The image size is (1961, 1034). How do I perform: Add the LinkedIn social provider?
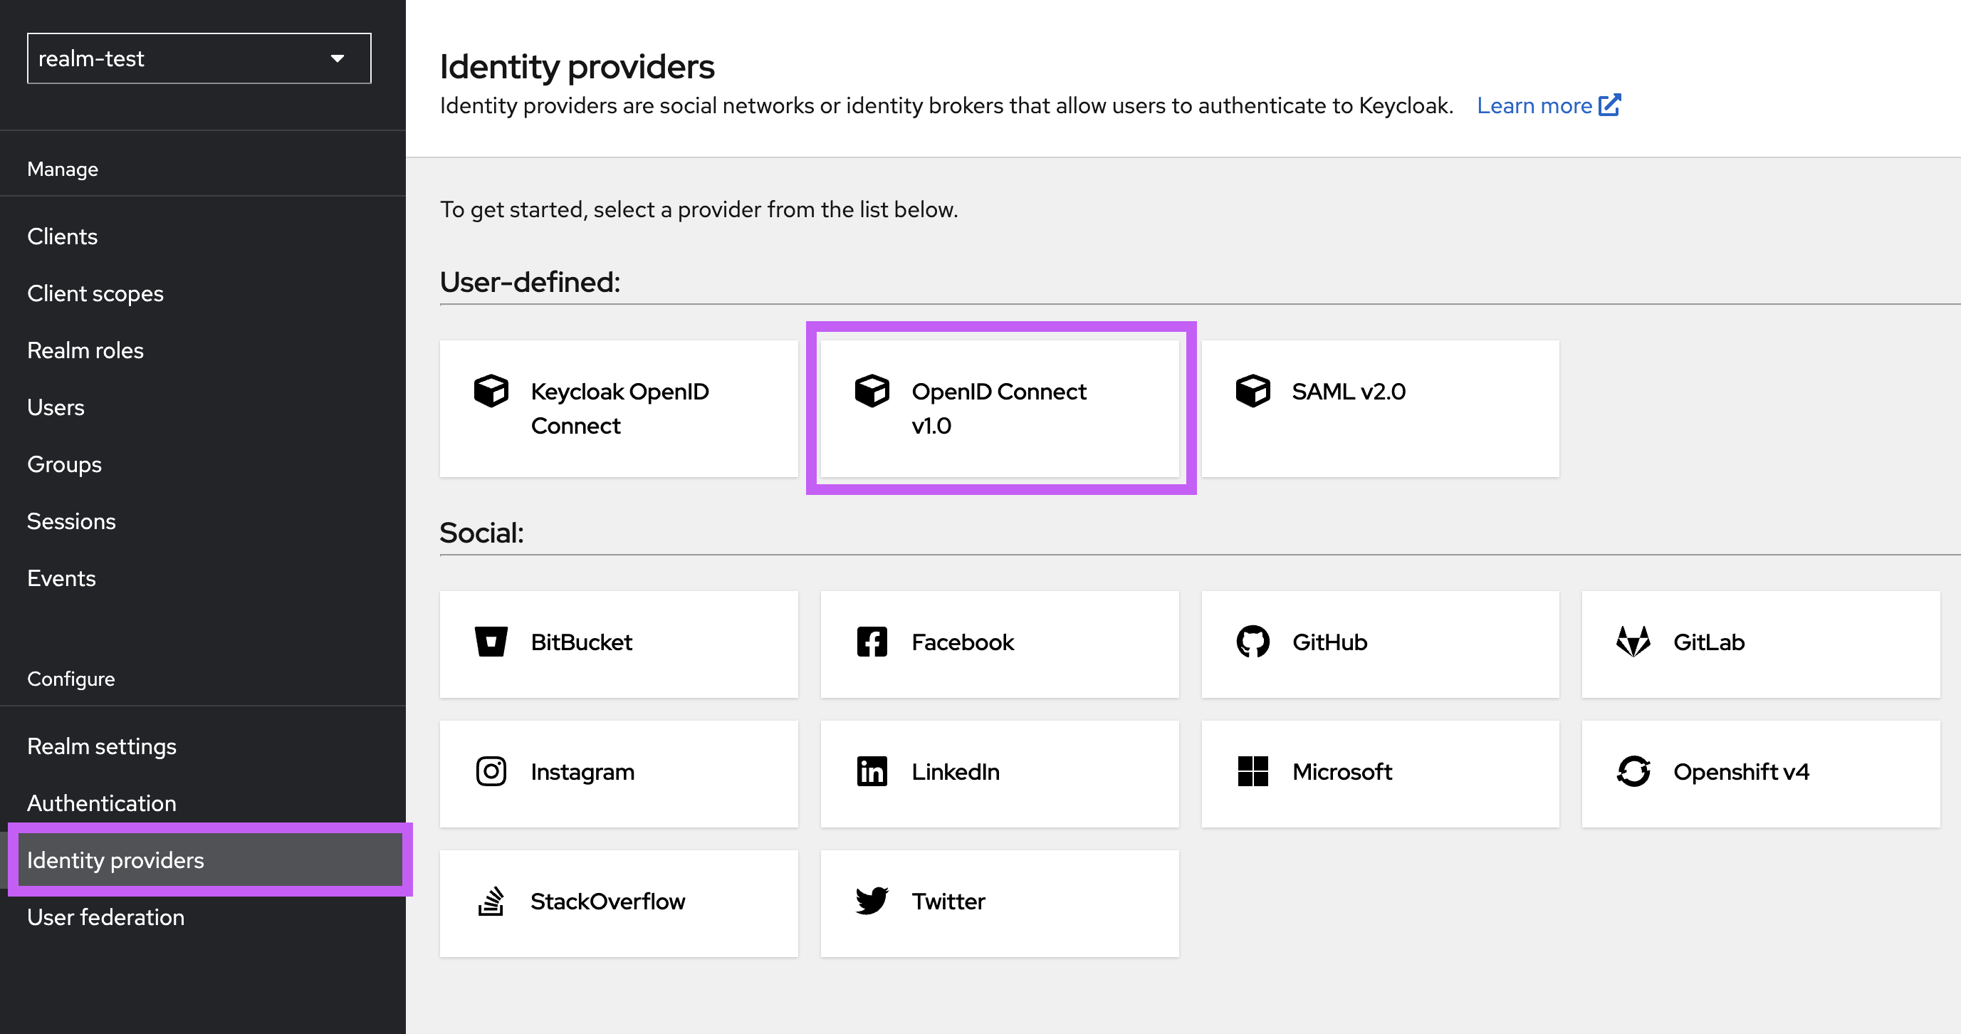click(x=1000, y=773)
